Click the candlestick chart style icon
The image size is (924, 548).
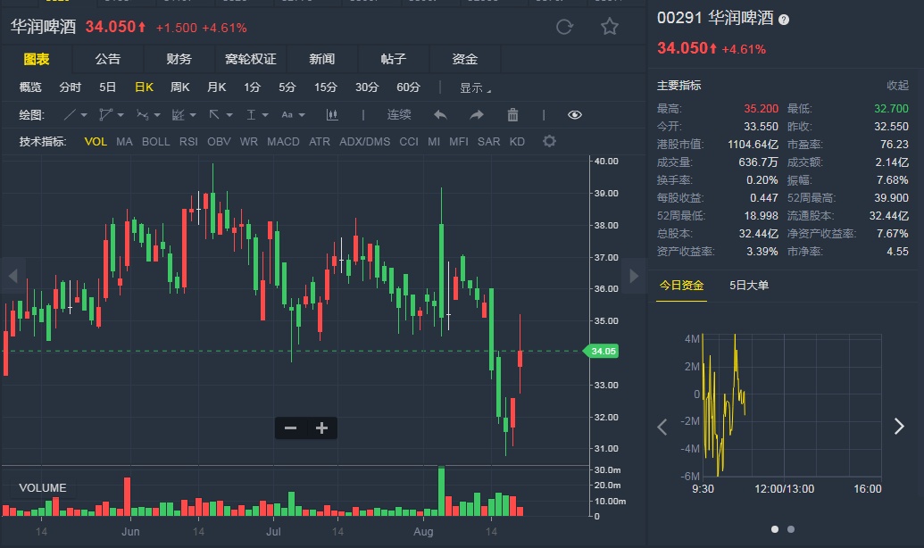tap(332, 115)
